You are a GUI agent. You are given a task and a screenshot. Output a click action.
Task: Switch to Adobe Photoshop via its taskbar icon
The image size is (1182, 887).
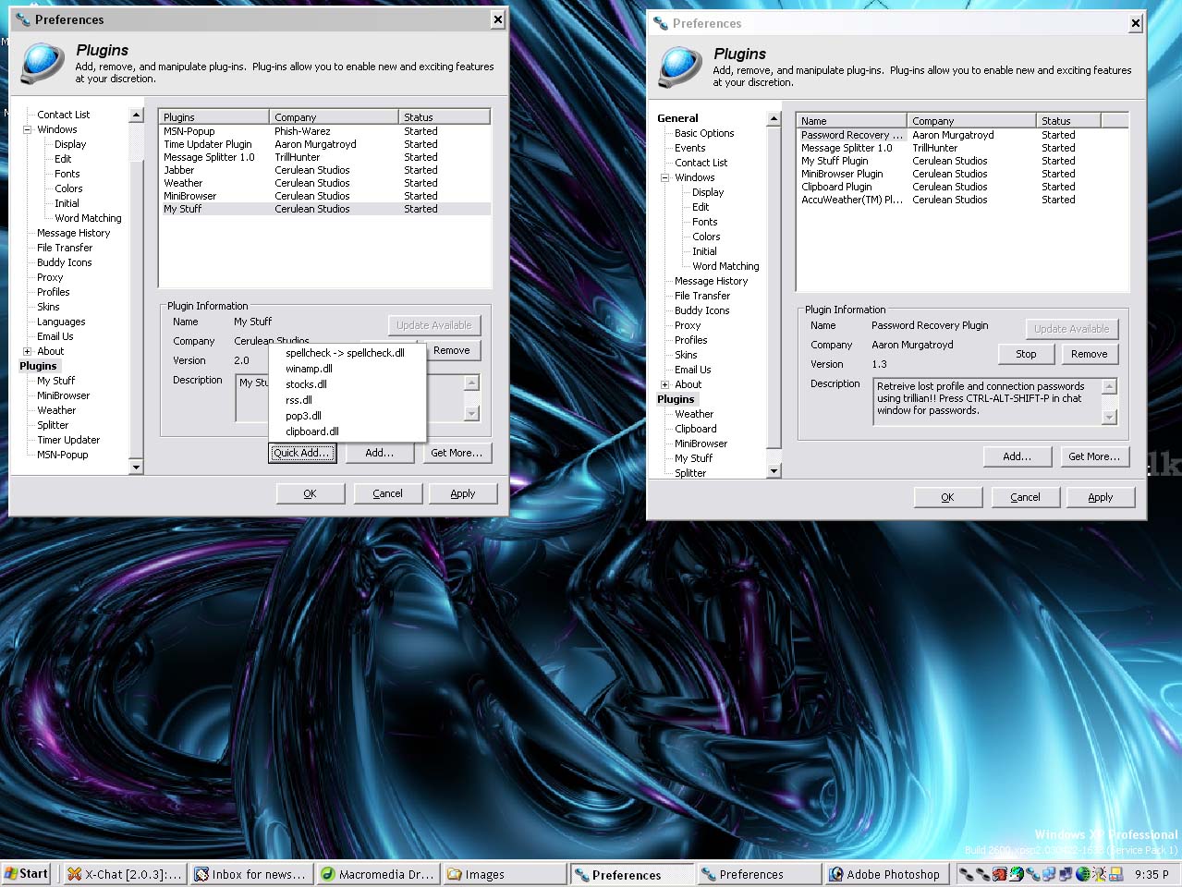[836, 874]
